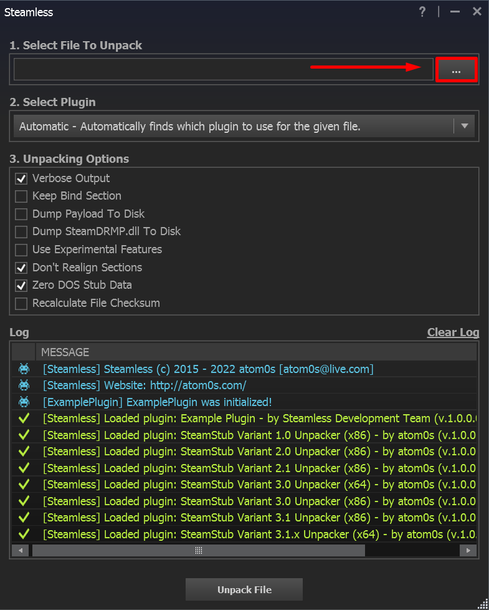The height and width of the screenshot is (610, 489).
Task: Select SteamStub Variant 3.1.x Unpacker (x64) message
Action: (260, 535)
